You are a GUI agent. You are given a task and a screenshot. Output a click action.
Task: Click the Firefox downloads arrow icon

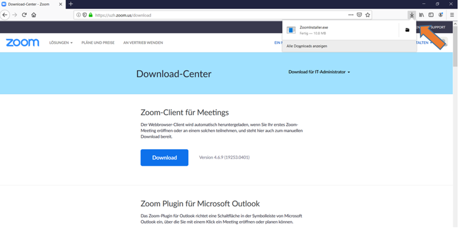[412, 15]
